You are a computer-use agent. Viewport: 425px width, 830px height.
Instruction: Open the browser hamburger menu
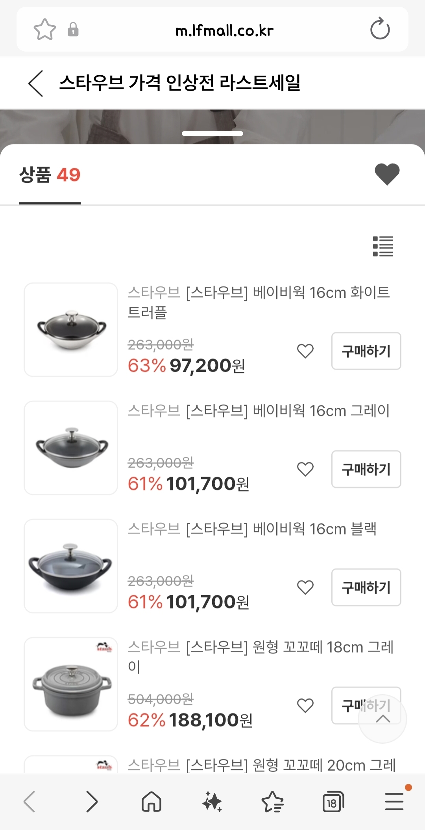[394, 802]
